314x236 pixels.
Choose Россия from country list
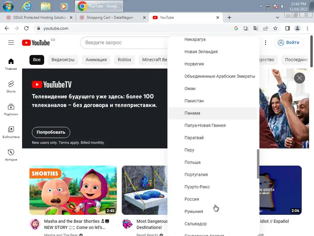click(x=212, y=199)
